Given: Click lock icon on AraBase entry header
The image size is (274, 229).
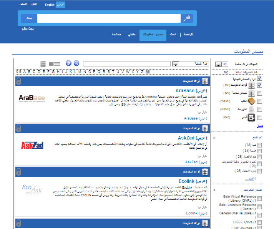Looking at the screenshot, I should click(19, 81).
